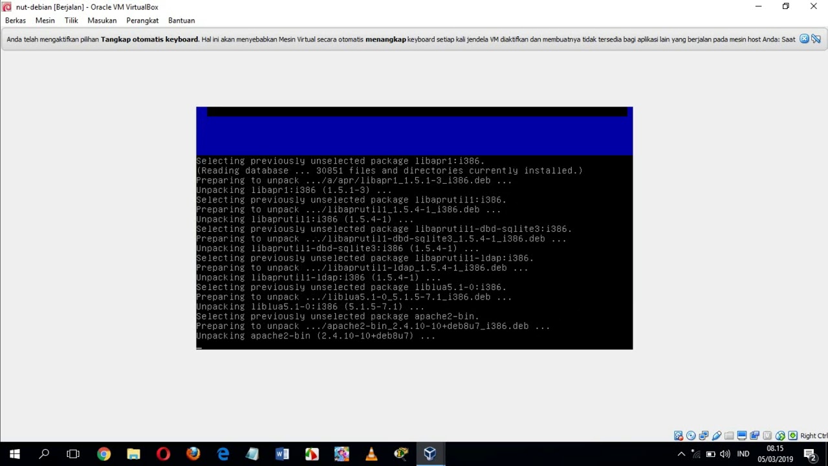This screenshot has height=466, width=828.
Task: Open the Mesin menu
Action: pyautogui.click(x=45, y=20)
